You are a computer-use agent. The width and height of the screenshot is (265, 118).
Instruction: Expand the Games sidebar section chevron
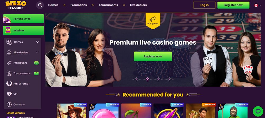pyautogui.click(x=37, y=42)
